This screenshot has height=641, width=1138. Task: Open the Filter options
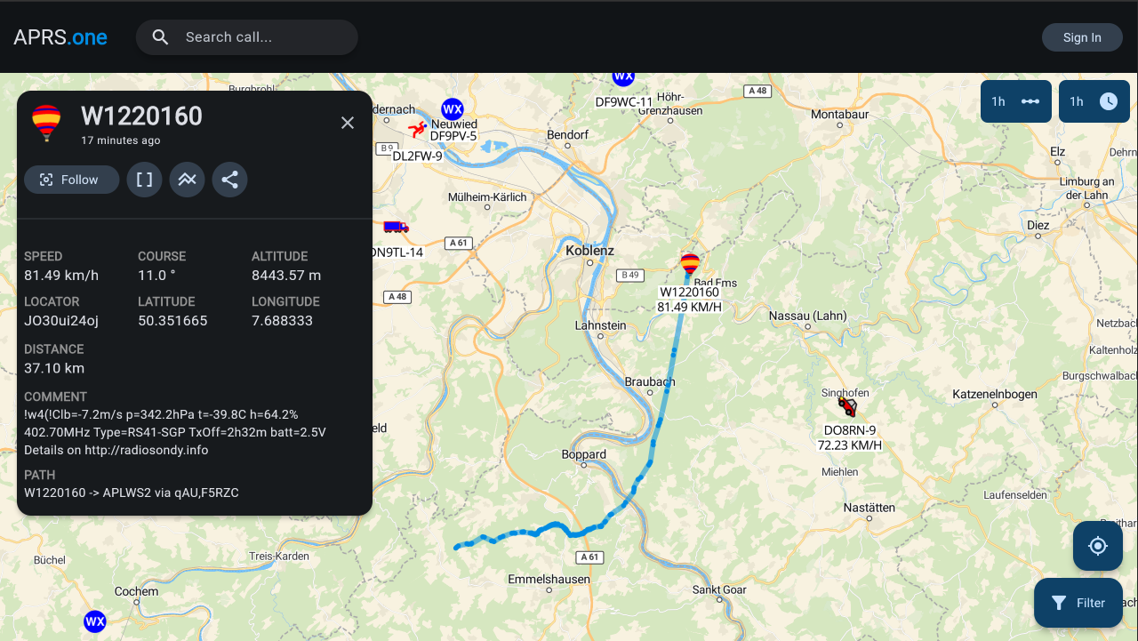click(x=1078, y=603)
